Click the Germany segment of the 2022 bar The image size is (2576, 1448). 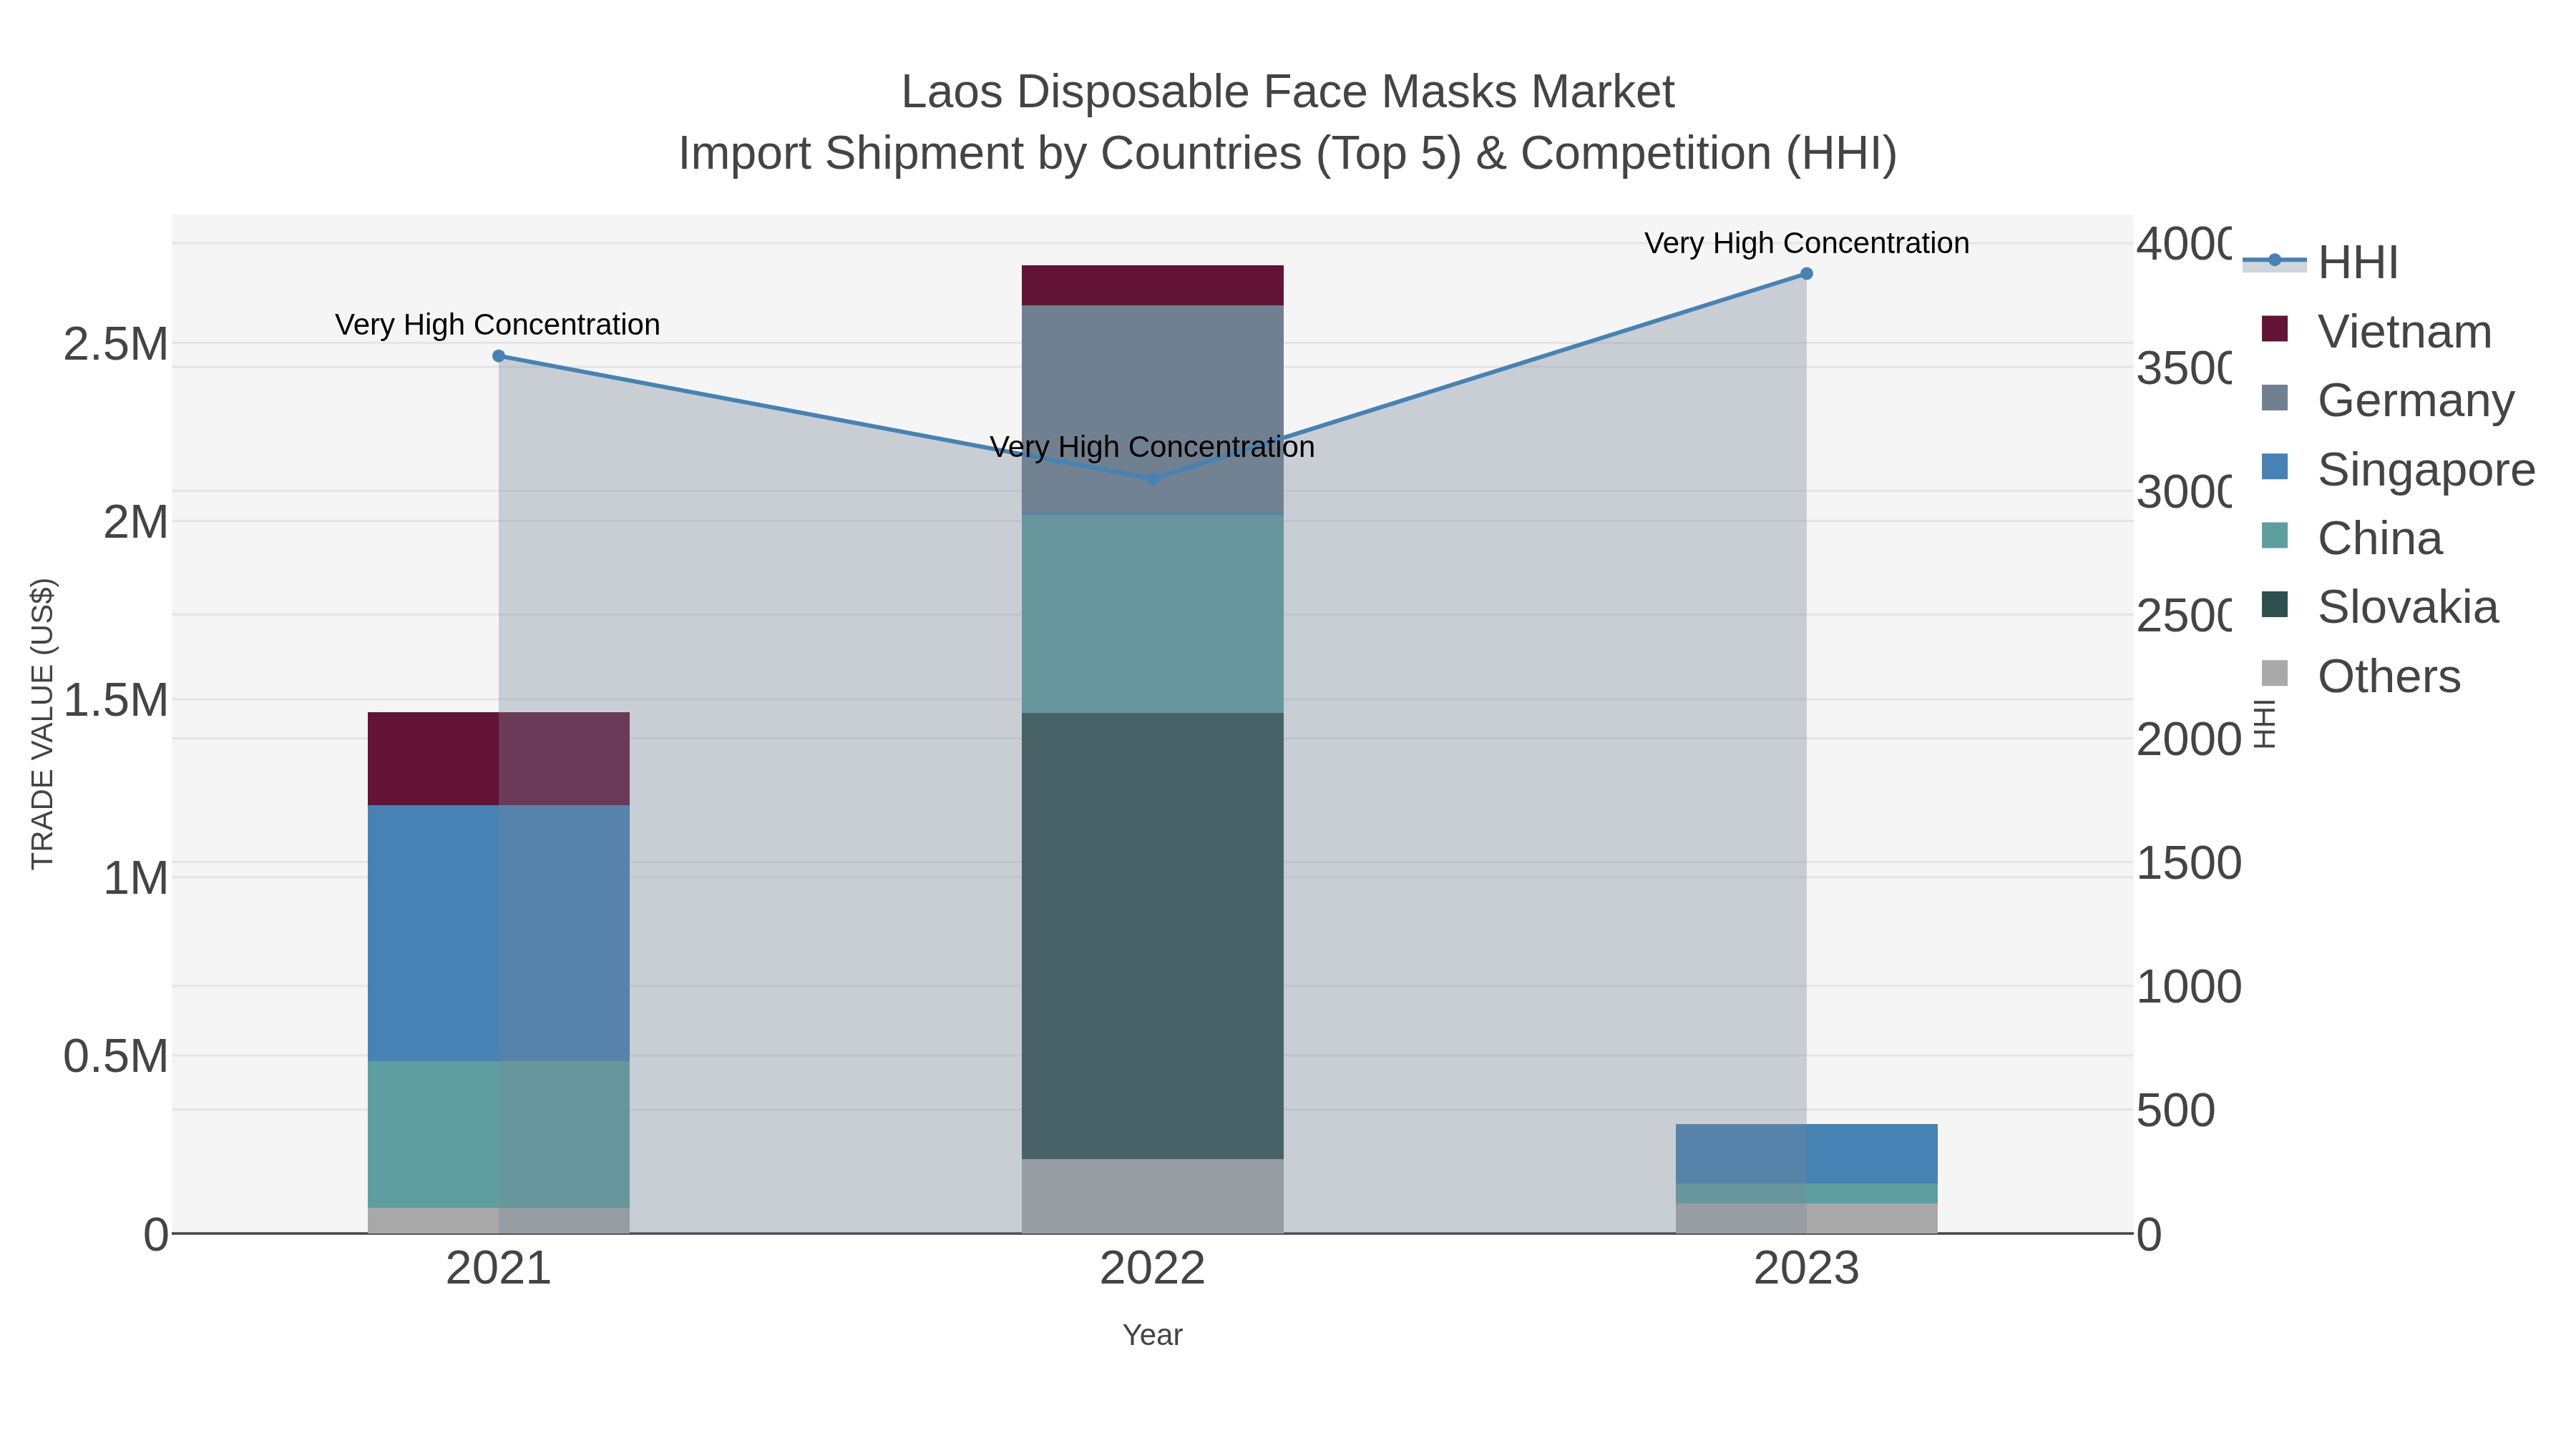[1152, 410]
